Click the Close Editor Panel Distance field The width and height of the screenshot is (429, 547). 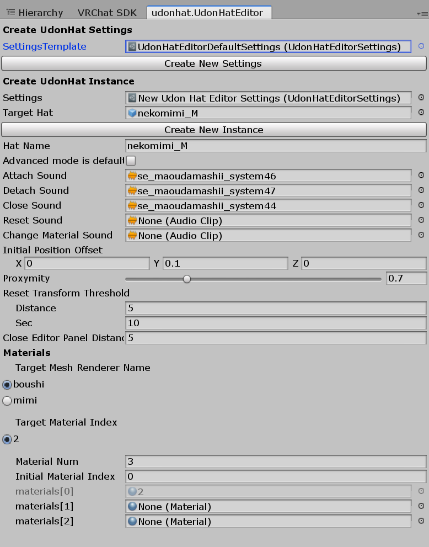pos(276,338)
